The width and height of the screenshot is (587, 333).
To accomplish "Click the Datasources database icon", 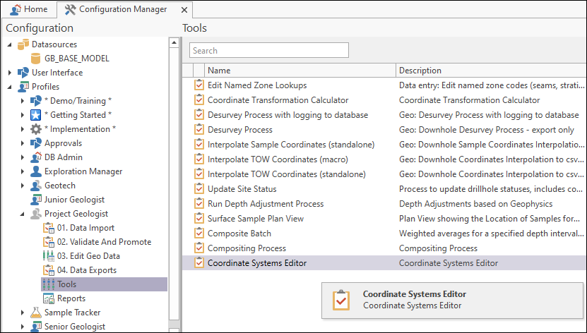I will pos(23,44).
